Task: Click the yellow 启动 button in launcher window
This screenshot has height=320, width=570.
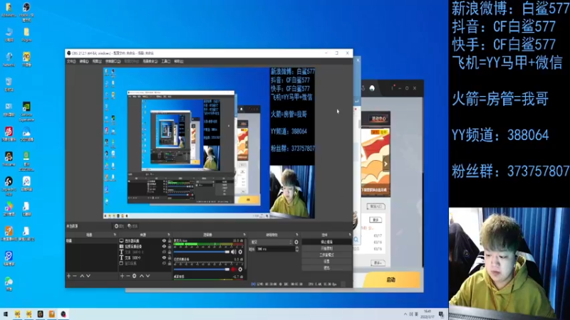Action: [x=391, y=279]
